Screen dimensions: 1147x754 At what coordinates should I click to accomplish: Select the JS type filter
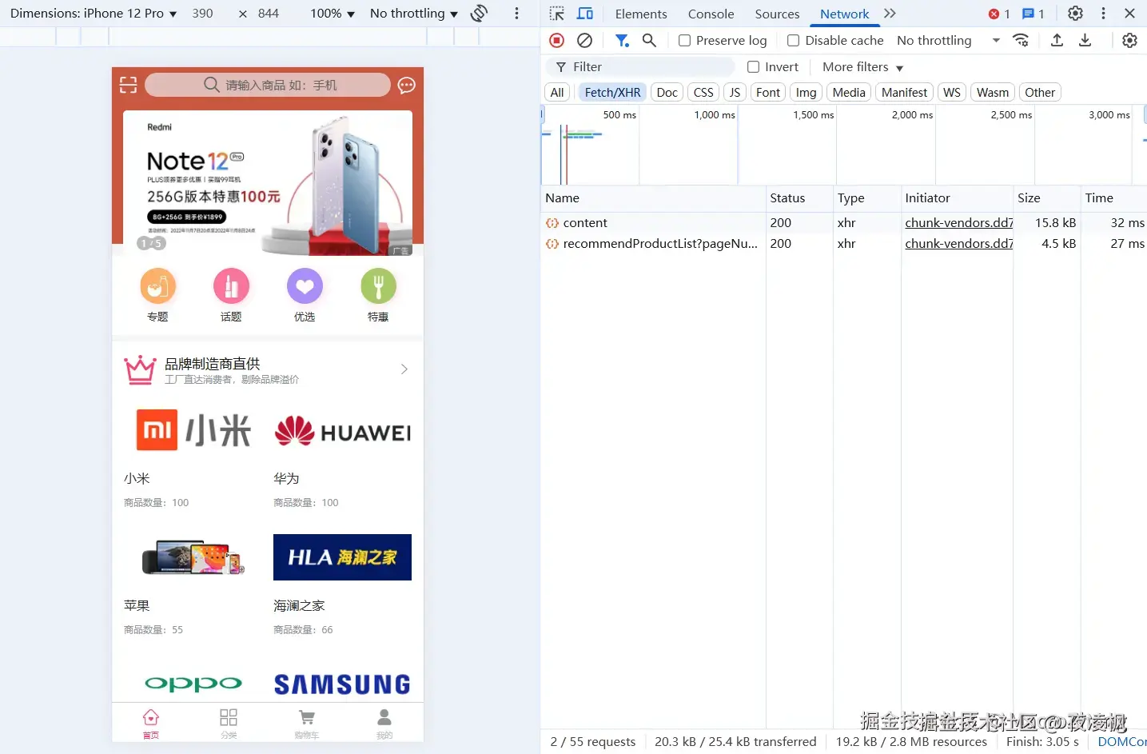pos(735,93)
